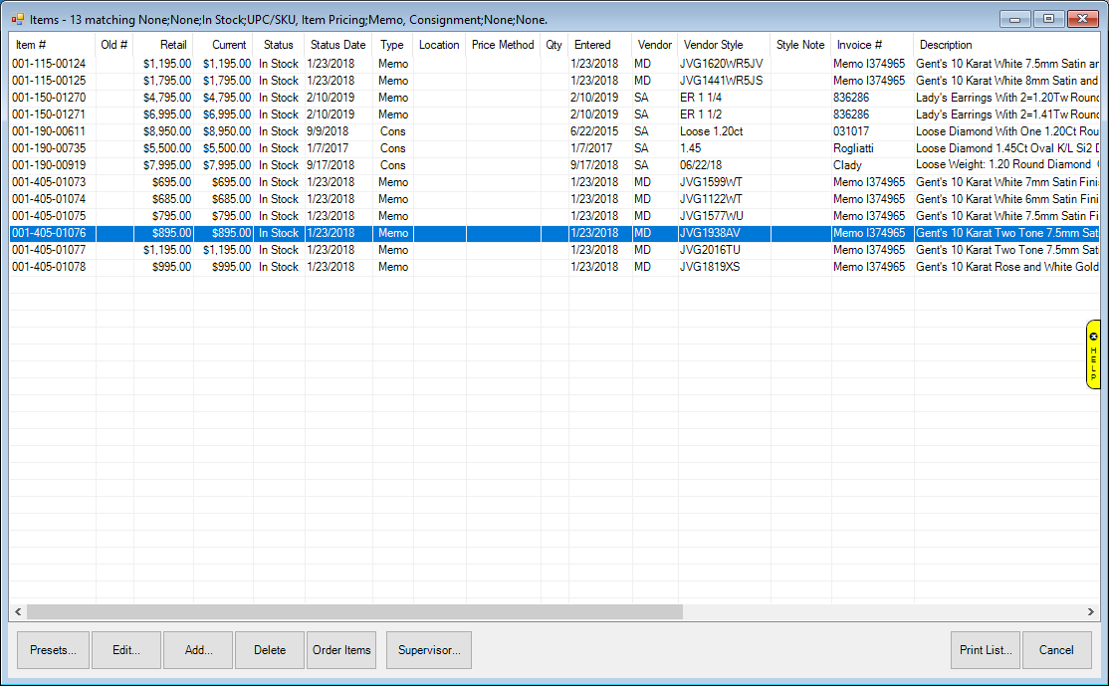Click the horizontal scrollbar left arrow
Screen dimensions: 1109x686
point(17,611)
